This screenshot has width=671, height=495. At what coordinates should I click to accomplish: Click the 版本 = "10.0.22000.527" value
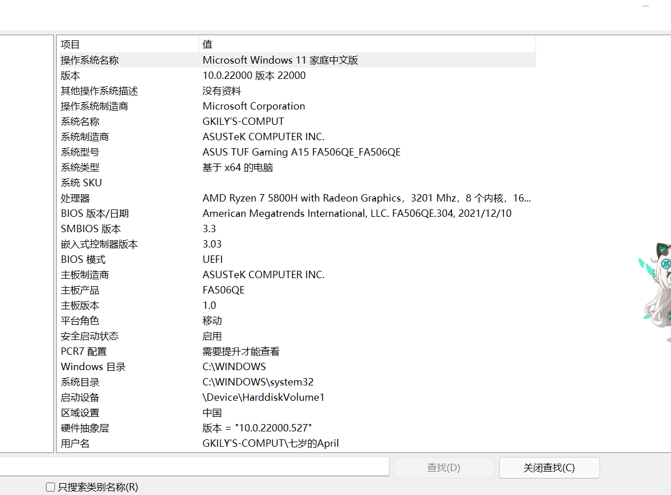tap(257, 428)
